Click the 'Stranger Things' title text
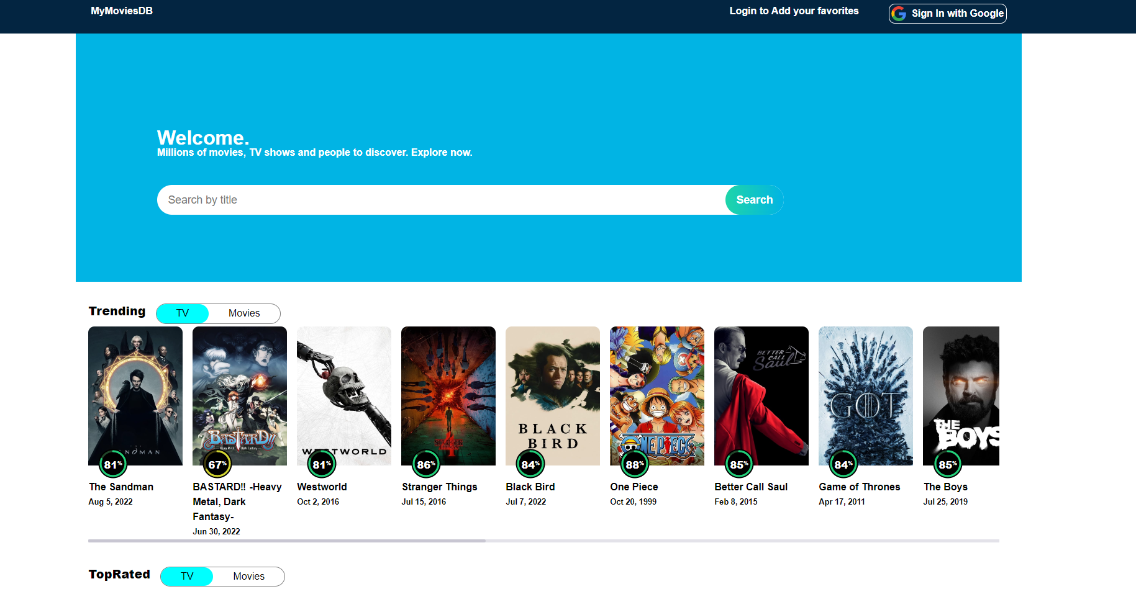The height and width of the screenshot is (589, 1136). tap(439, 487)
